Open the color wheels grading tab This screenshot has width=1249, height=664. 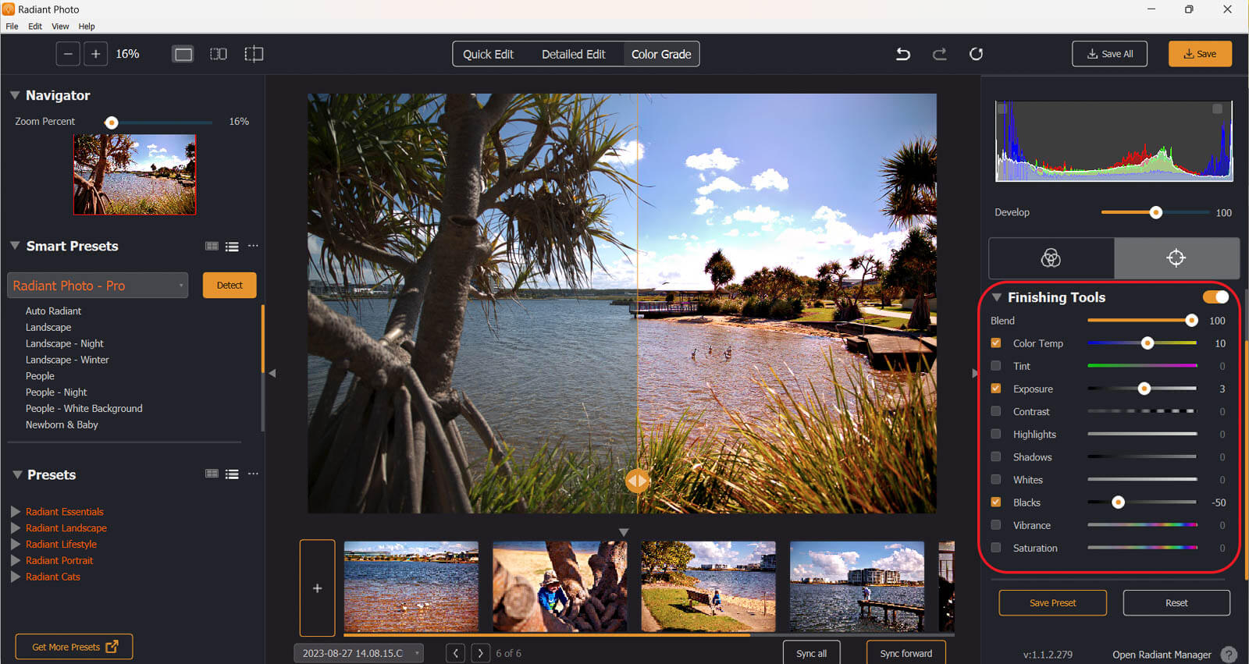pos(1051,258)
